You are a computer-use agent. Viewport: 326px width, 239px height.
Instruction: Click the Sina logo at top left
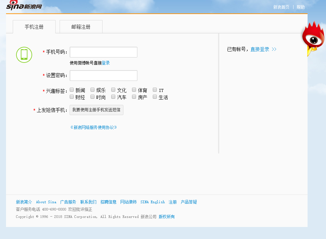point(24,5)
